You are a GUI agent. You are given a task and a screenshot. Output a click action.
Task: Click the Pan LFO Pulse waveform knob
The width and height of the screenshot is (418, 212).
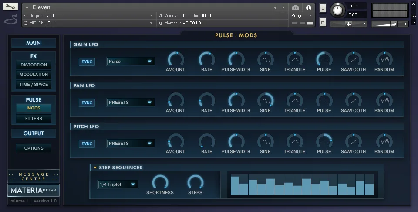324,100
